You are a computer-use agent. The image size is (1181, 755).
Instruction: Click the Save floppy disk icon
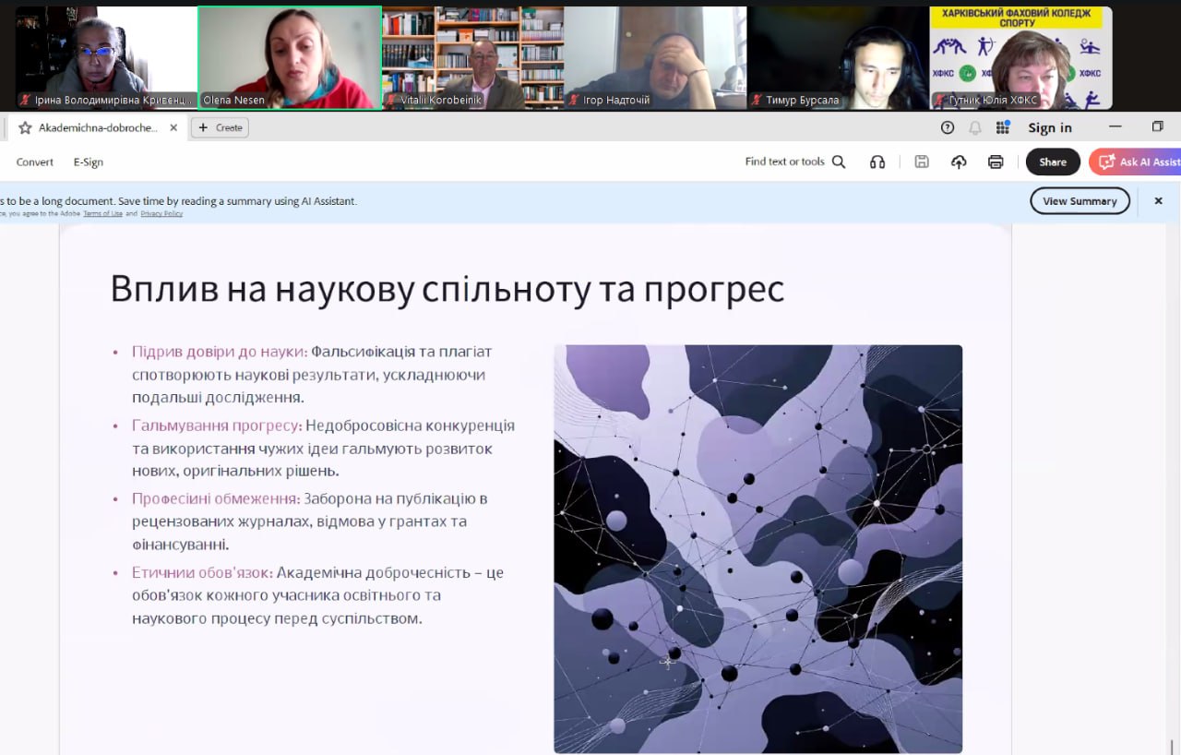922,162
